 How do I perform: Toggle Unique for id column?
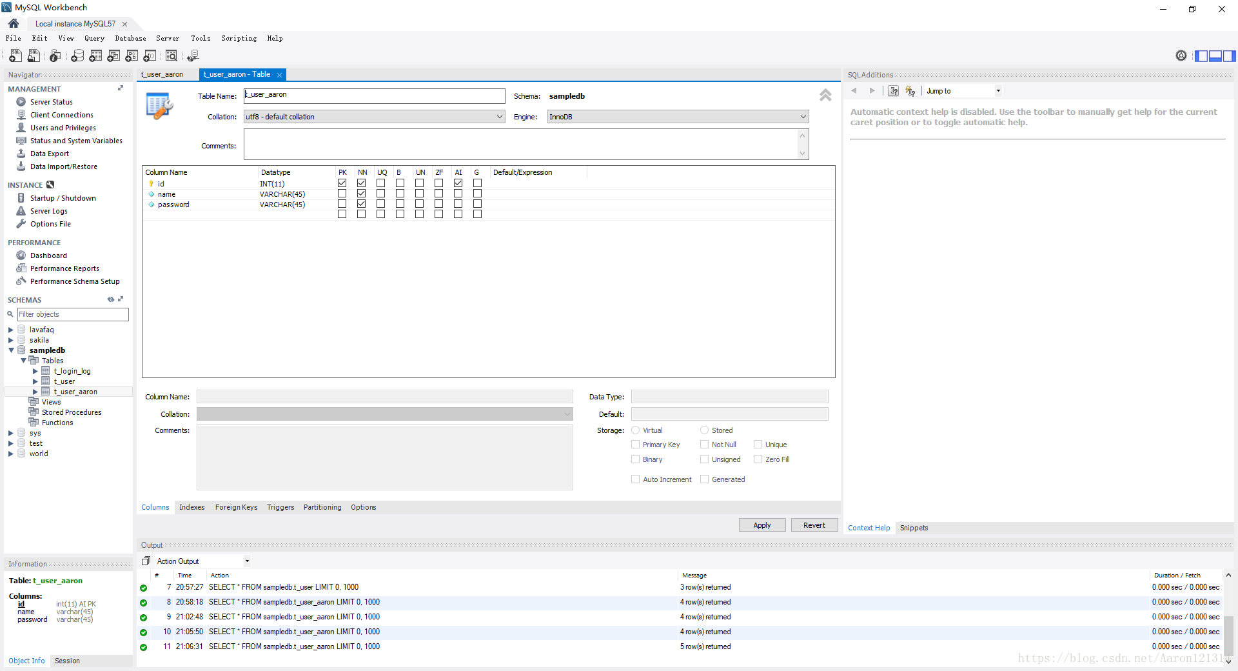pyautogui.click(x=381, y=183)
